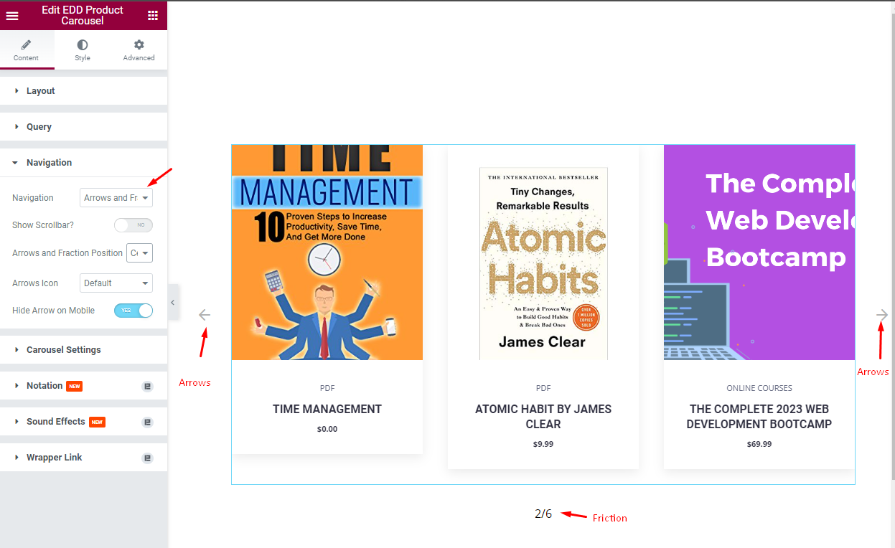Open the Arrows Icon dropdown
The height and width of the screenshot is (548, 895).
(x=116, y=283)
